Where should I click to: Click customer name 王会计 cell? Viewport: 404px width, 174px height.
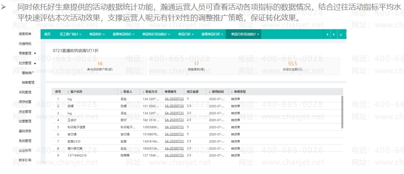72,120
